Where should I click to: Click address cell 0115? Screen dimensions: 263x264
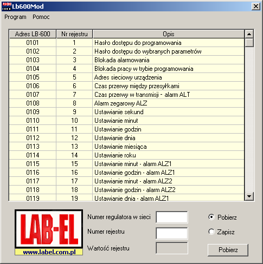point(33,164)
